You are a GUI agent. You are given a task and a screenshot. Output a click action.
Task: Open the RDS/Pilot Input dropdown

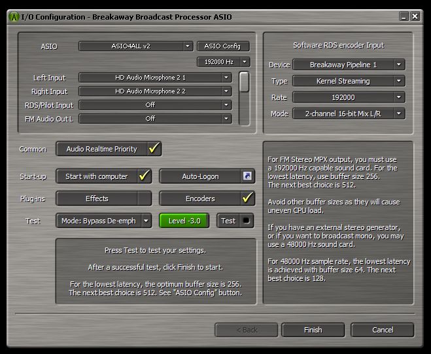pyautogui.click(x=155, y=105)
